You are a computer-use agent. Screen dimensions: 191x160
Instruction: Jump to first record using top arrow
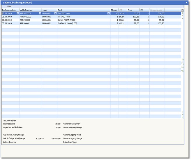pyautogui.click(x=183, y=13)
